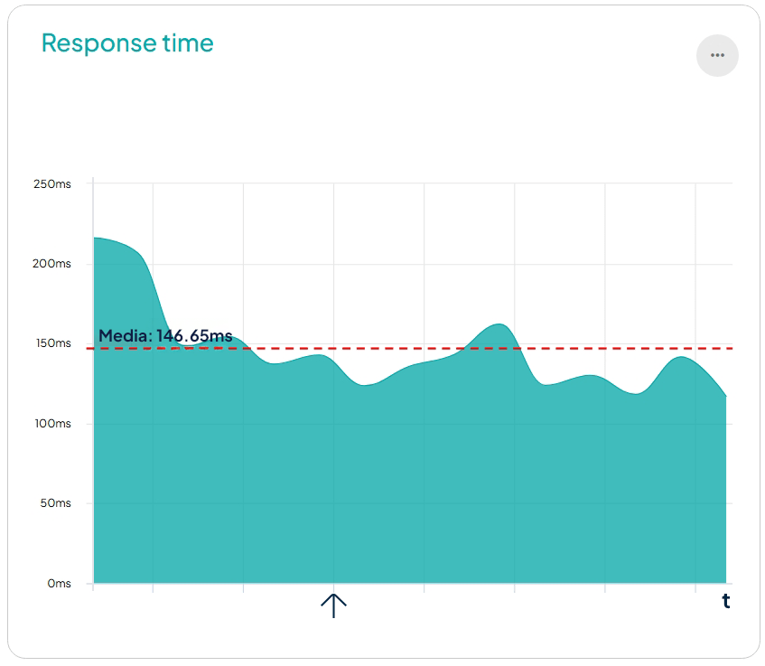Screen dimensions: 765x666
Task: Click the 150ms y-axis label
Action: pyautogui.click(x=51, y=343)
